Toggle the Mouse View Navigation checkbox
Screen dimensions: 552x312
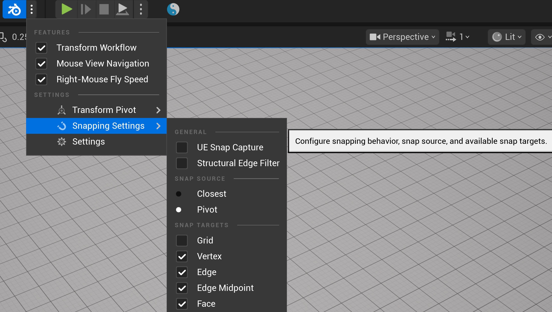(x=41, y=64)
